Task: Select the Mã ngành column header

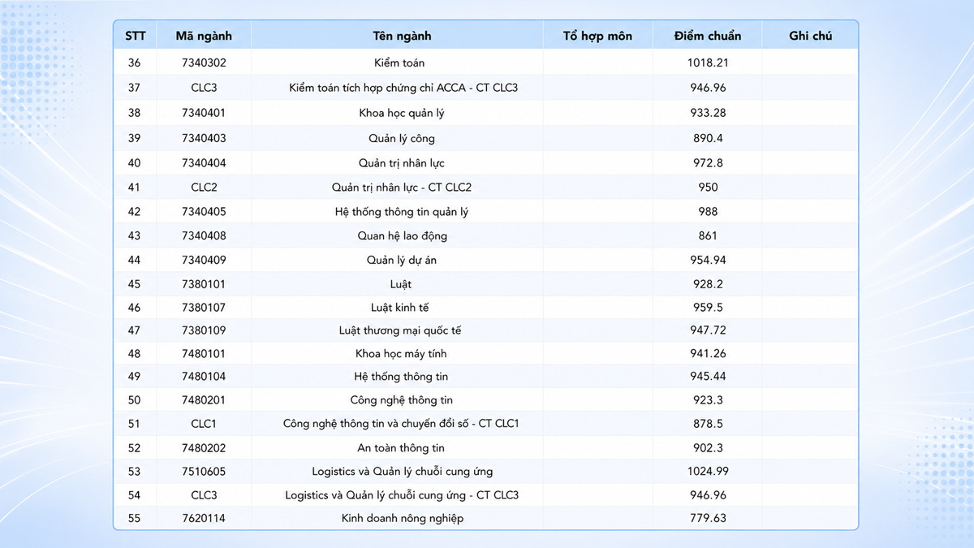Action: (x=204, y=36)
